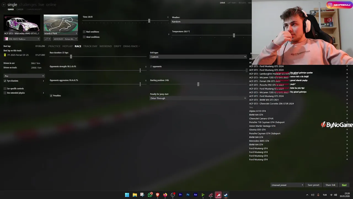This screenshot has width=353, height=199.
Task: Open Tyre blankets three-dot options
Action: 43,81
